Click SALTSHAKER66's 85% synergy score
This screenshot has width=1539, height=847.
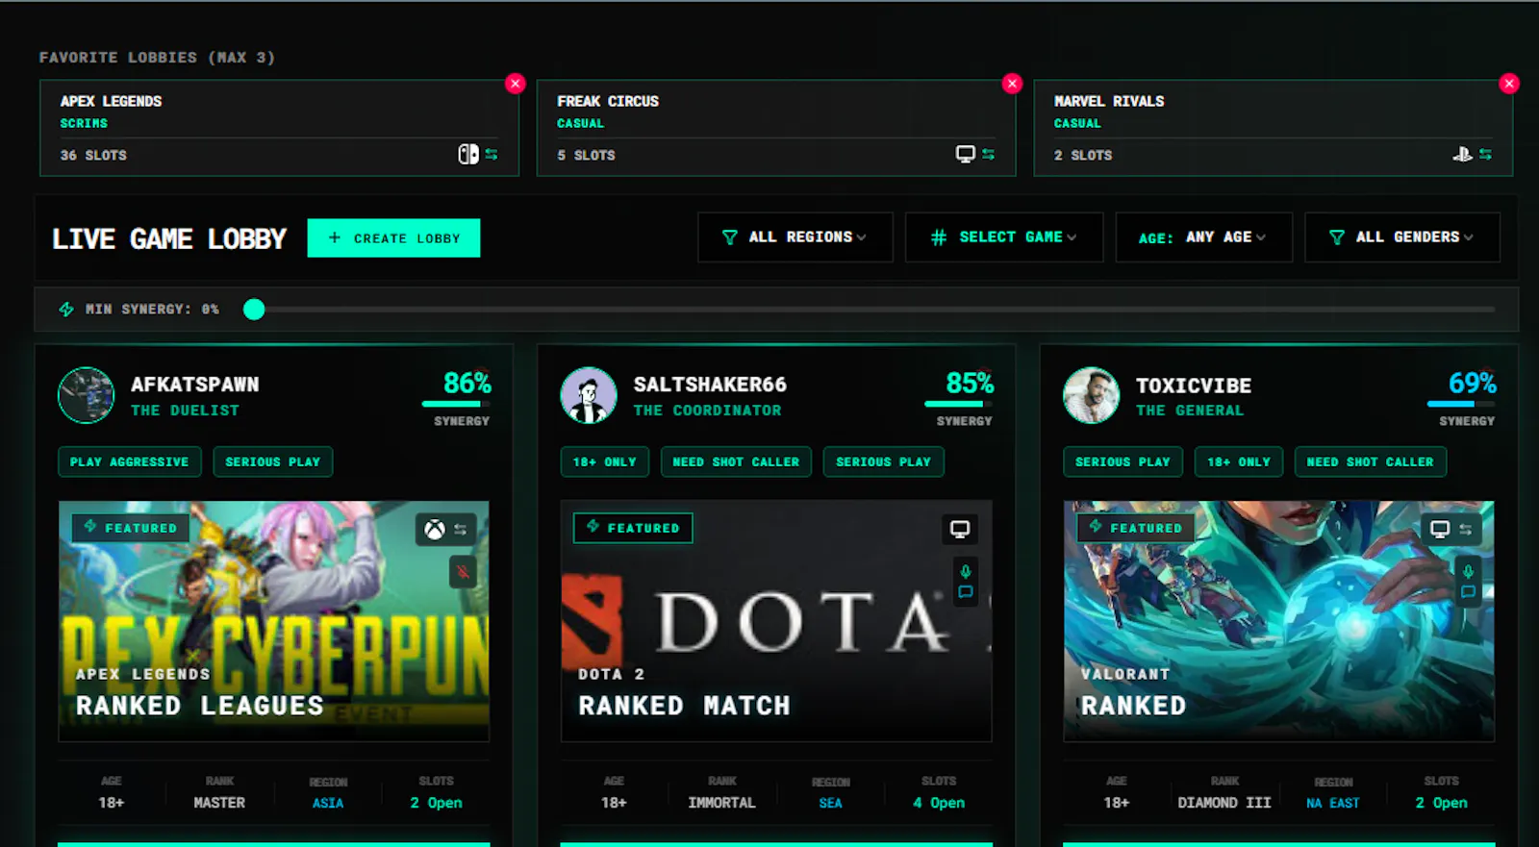[x=970, y=384]
